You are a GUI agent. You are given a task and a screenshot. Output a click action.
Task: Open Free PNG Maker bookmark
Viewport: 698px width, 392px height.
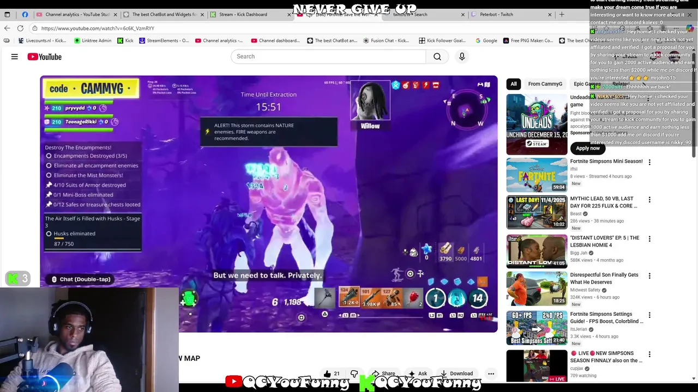pos(527,41)
